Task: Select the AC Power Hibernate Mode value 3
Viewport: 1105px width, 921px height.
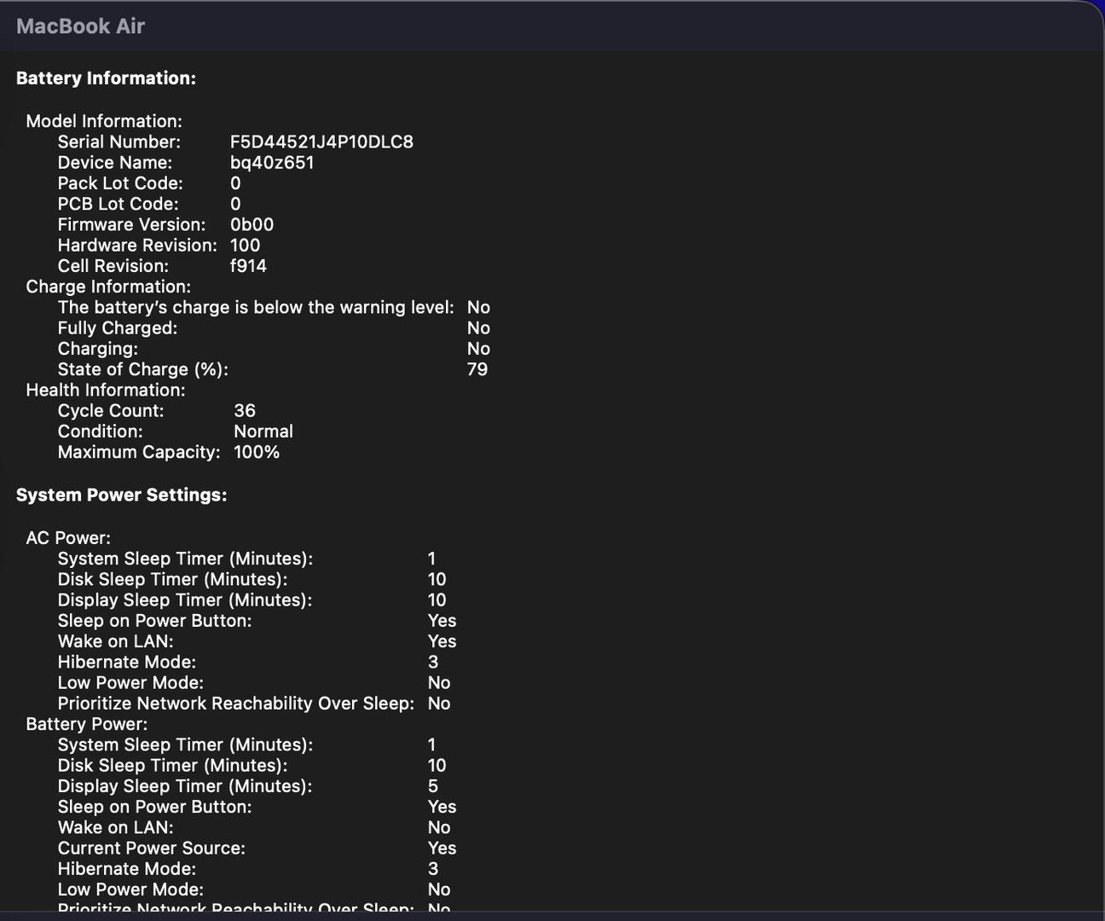Action: tap(433, 662)
